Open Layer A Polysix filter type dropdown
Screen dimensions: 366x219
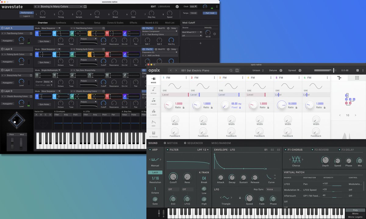89,39
